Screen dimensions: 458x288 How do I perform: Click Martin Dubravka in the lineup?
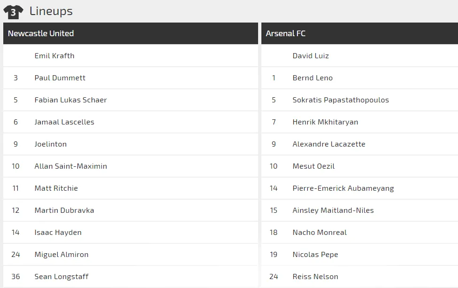pyautogui.click(x=64, y=210)
